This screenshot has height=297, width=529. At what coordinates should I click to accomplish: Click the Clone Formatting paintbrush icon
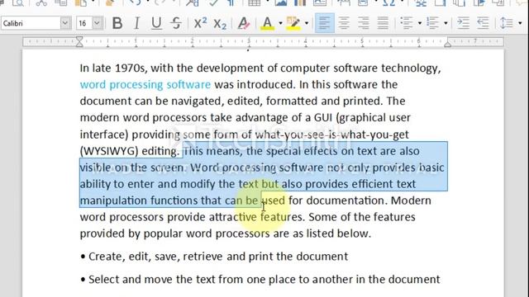(x=110, y=2)
